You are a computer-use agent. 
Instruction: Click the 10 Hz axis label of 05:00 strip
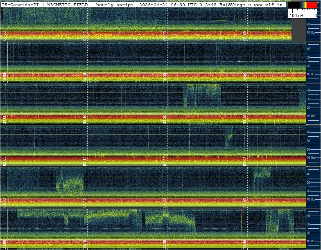(311, 32)
